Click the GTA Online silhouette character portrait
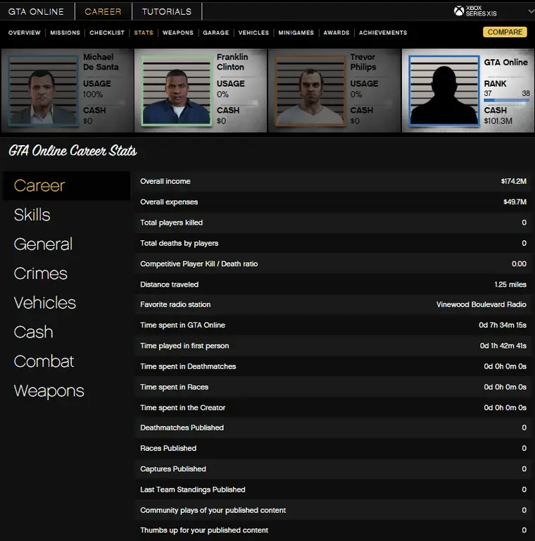 (443, 91)
